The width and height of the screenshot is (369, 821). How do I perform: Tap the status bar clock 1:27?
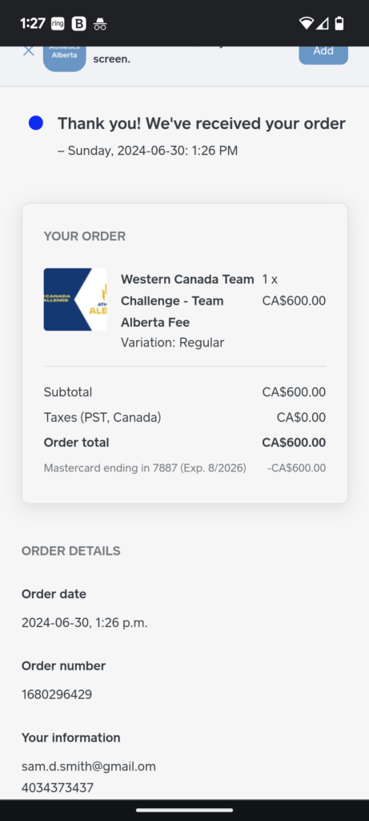(x=32, y=23)
